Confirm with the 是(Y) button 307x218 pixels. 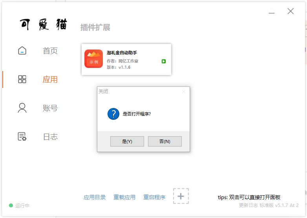(127, 141)
